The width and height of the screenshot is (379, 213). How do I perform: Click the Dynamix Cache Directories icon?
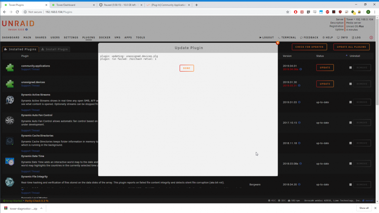(10, 141)
